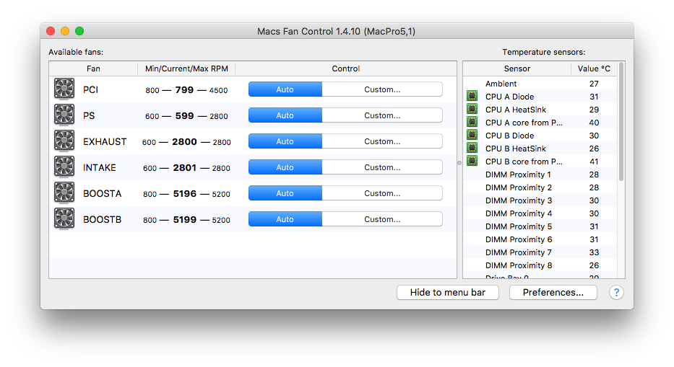The width and height of the screenshot is (674, 367).
Task: Click the Sensor column header
Action: (517, 68)
